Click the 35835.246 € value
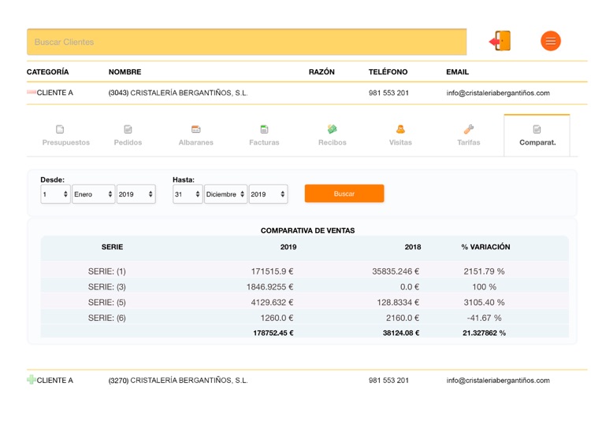The width and height of the screenshot is (591, 442). pyautogui.click(x=396, y=271)
